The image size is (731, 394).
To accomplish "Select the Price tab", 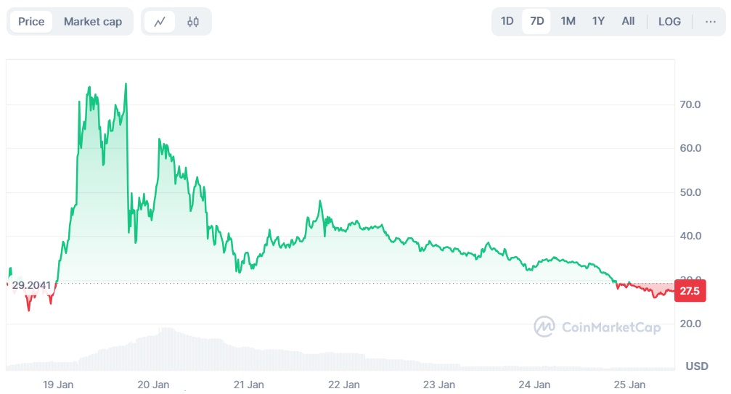I will pyautogui.click(x=31, y=22).
